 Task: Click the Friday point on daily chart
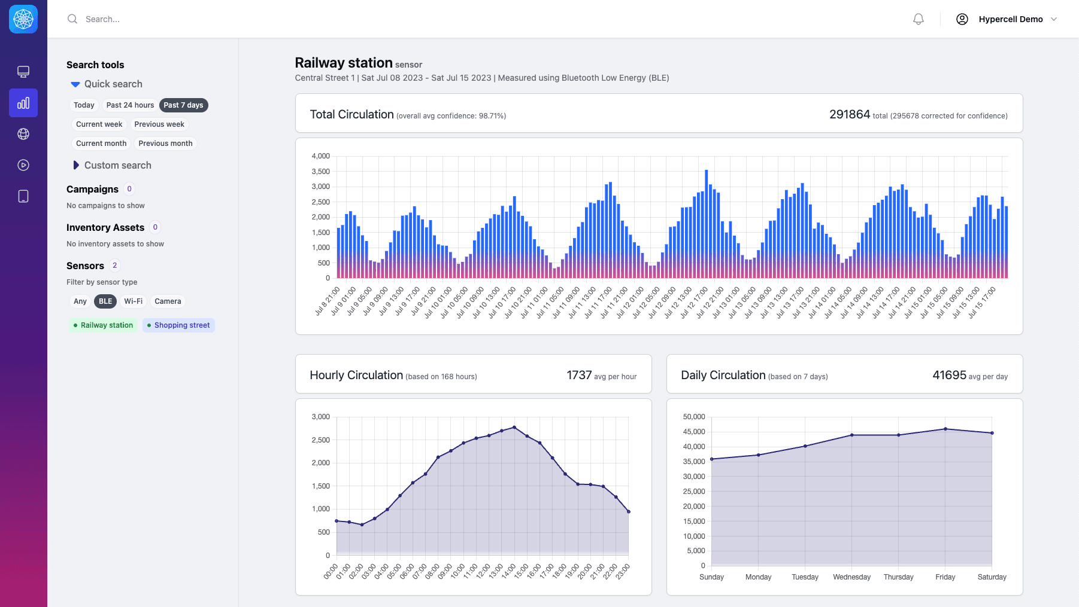click(x=945, y=429)
